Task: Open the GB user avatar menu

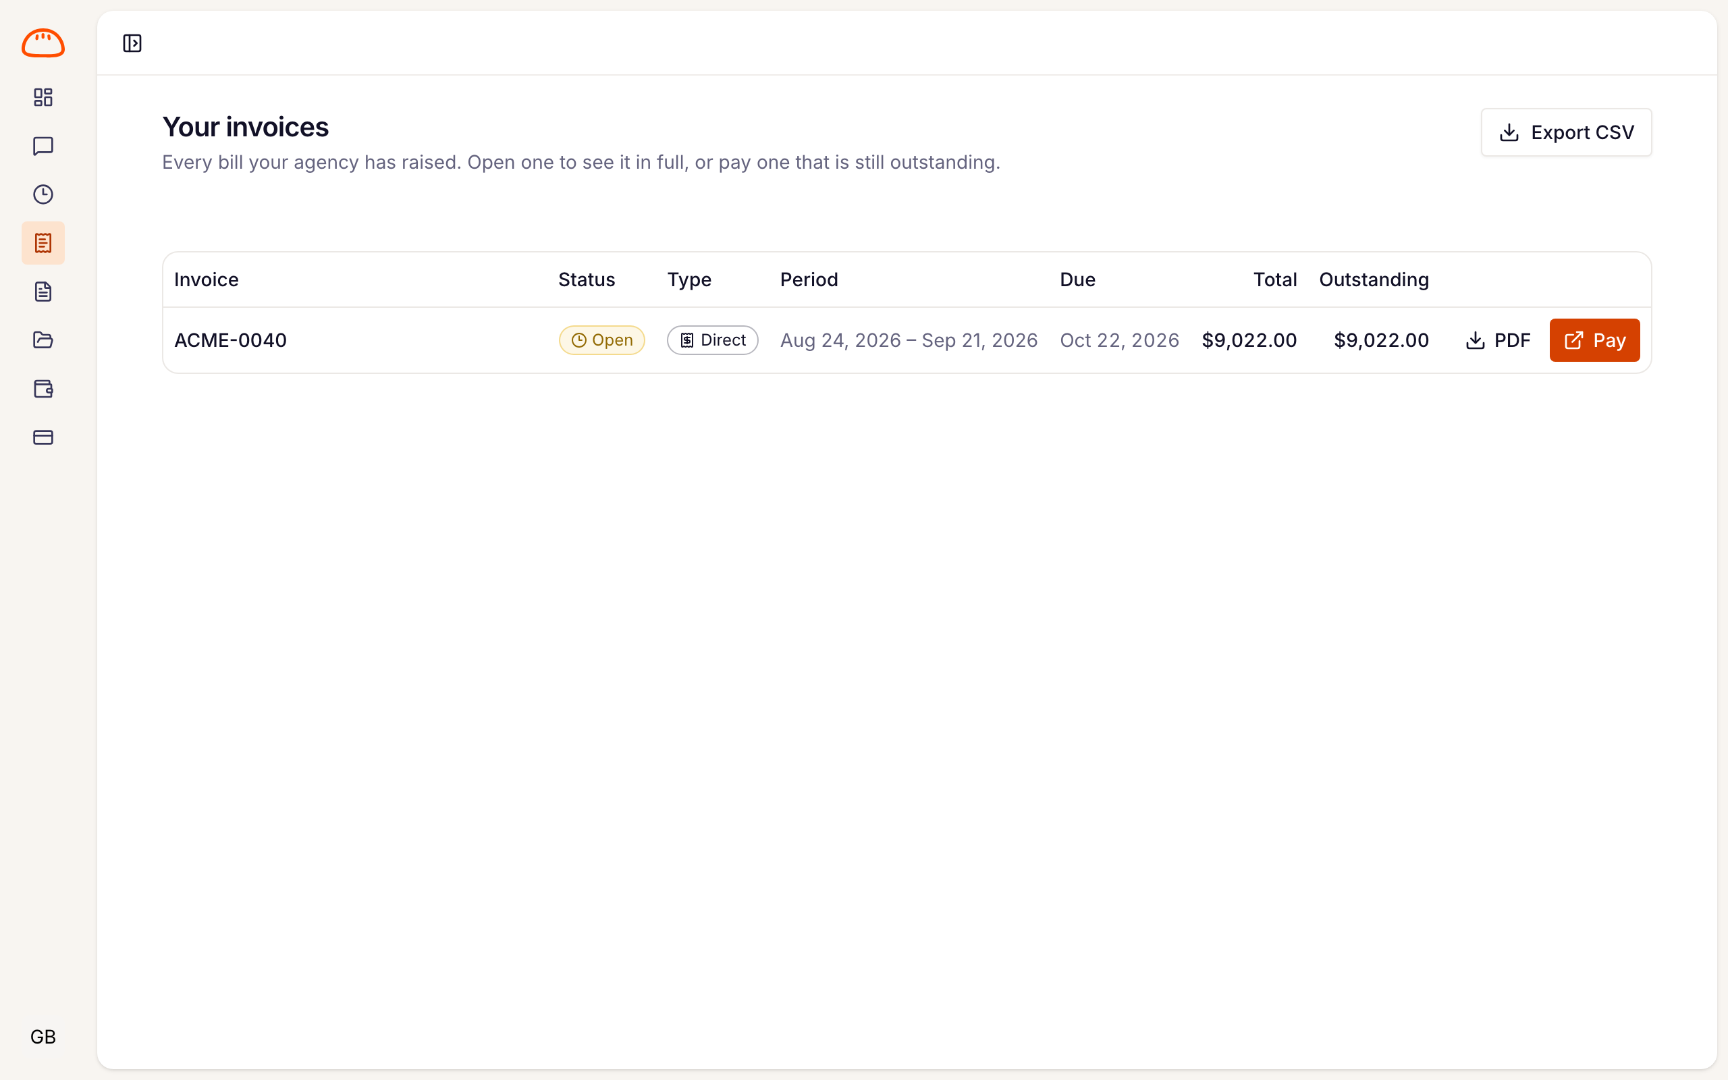Action: click(43, 1036)
